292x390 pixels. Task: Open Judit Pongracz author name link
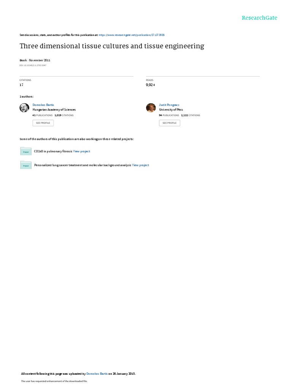pyautogui.click(x=169, y=105)
